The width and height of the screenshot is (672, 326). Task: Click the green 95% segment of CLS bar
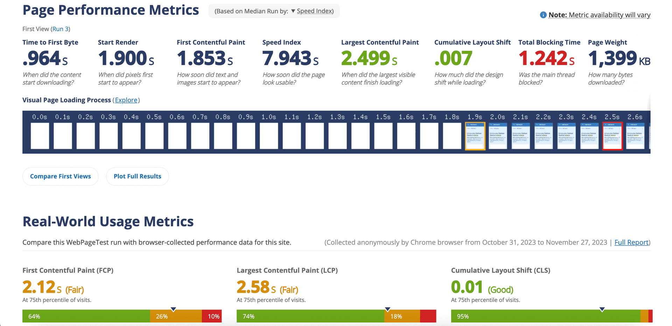[x=545, y=316]
